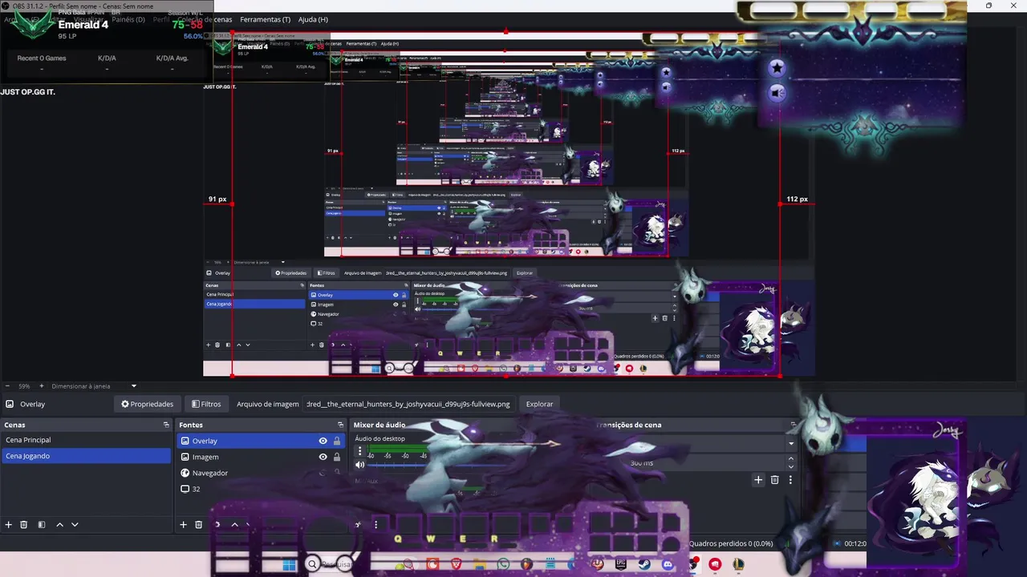The height and width of the screenshot is (577, 1027).
Task: Open Discord from the taskbar
Action: 668,564
